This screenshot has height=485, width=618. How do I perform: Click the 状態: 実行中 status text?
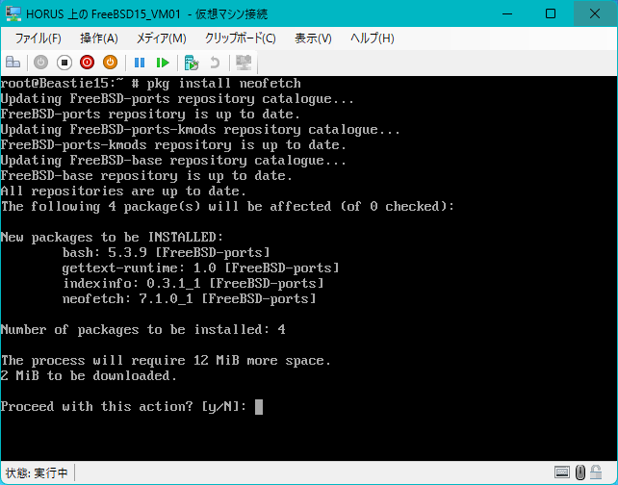point(37,472)
